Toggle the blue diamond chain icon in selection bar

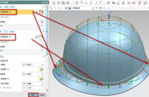coord(104,8)
